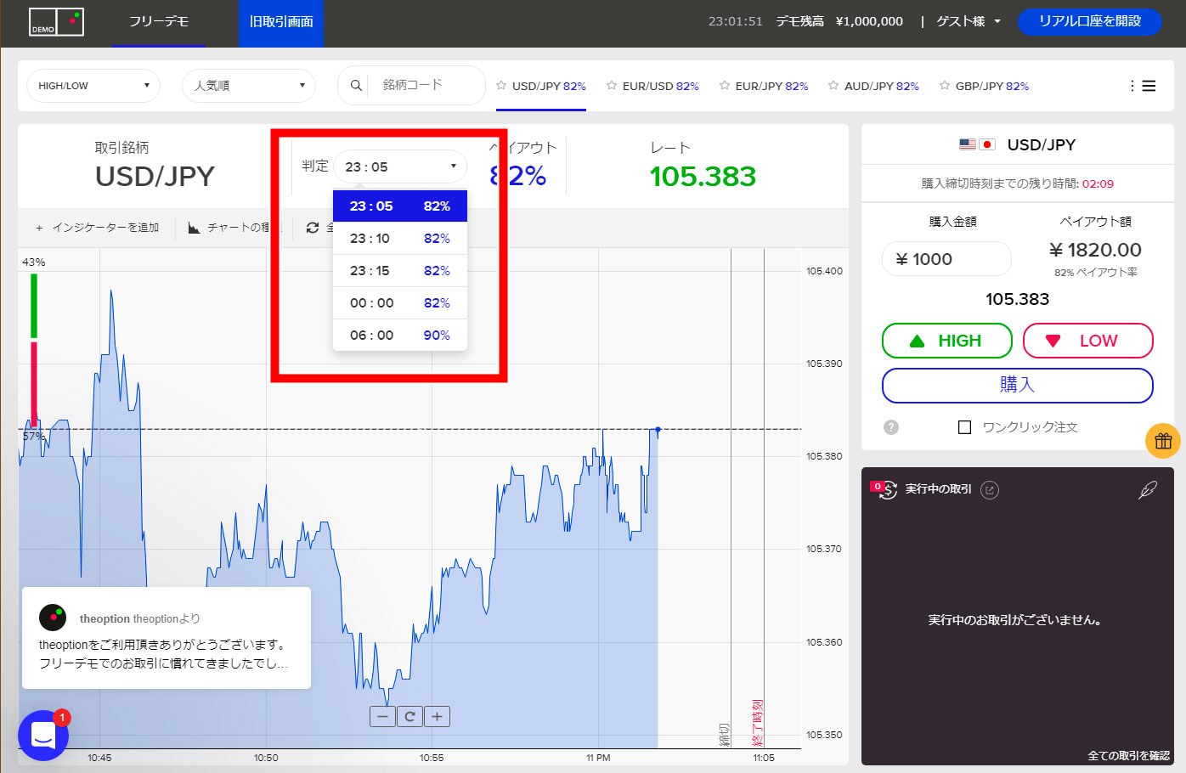Click the theoption DEMO logo
This screenshot has height=773, width=1186.
tap(57, 22)
